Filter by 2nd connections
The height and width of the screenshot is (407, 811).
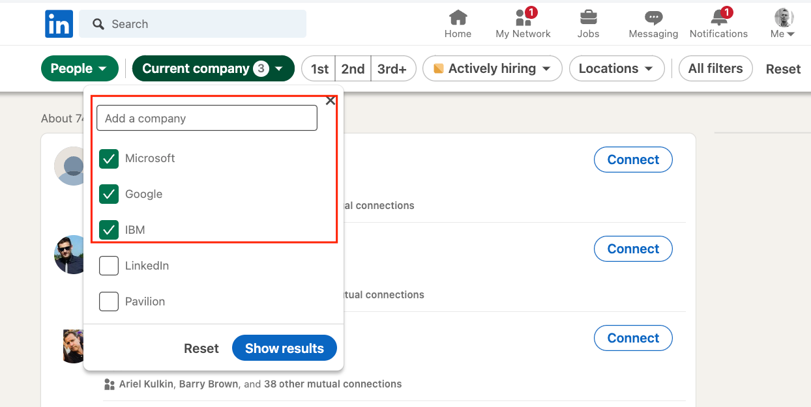click(353, 68)
